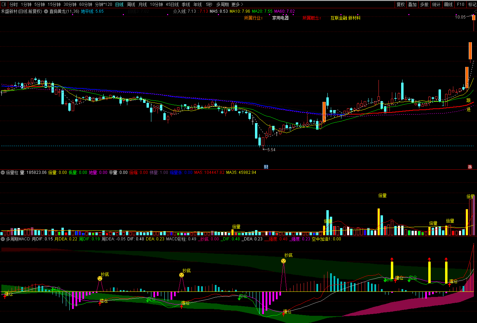The image size is (477, 323).
Task: Click the panel layout icon at toolbar start
Action: (x=4, y=4)
